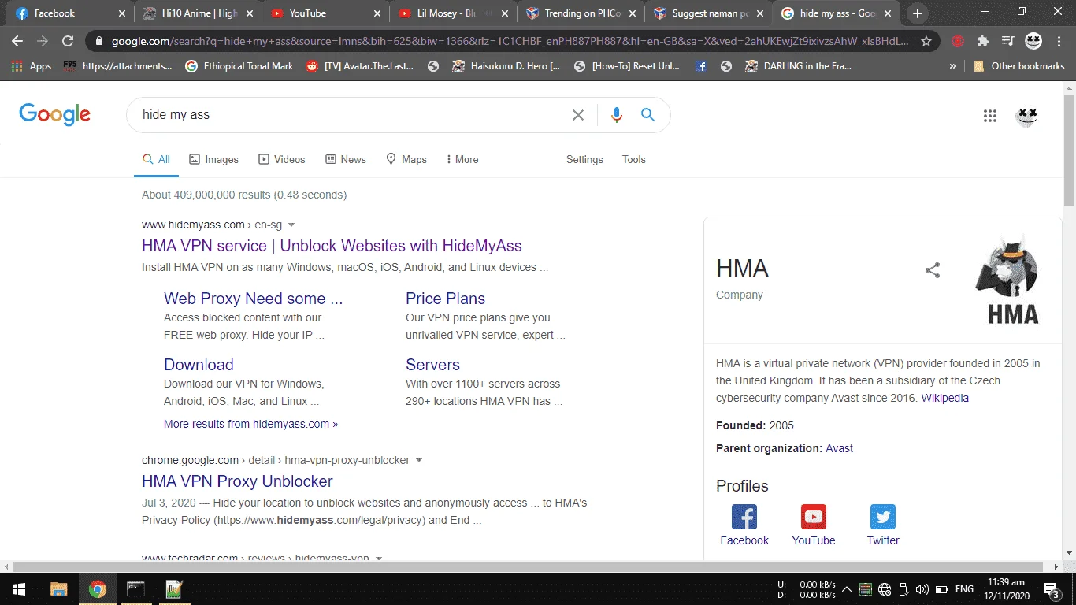Open DARLING in the Fra bookmark
The height and width of the screenshot is (605, 1076).
(x=798, y=66)
